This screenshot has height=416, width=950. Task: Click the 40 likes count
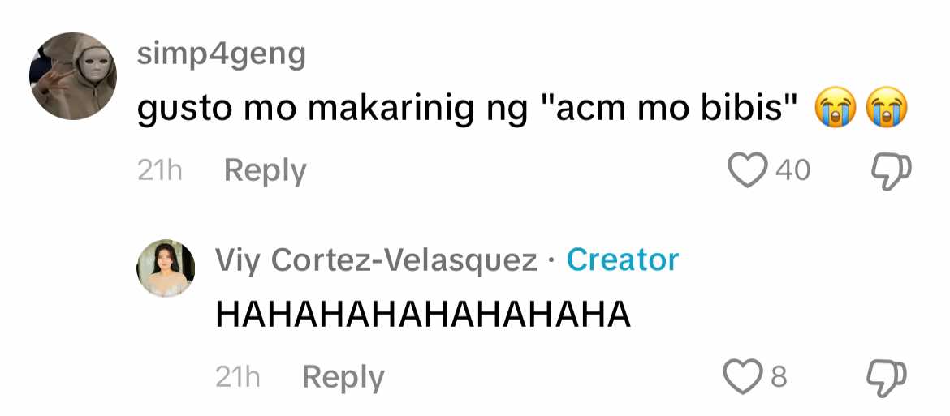click(793, 170)
